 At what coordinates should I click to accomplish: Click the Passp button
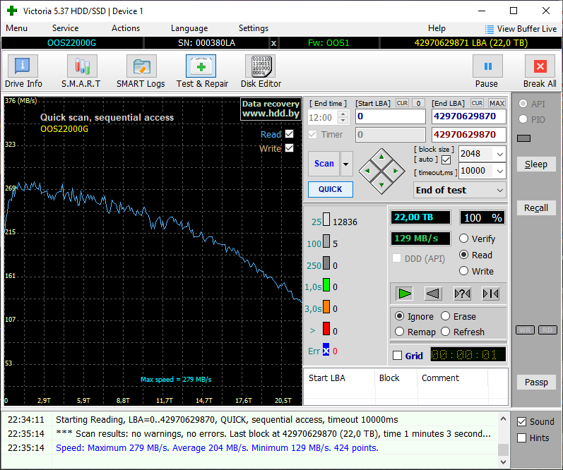536,382
